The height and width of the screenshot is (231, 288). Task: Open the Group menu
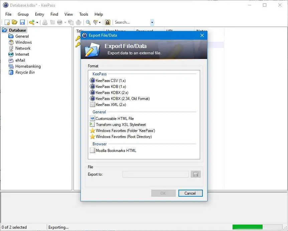[23, 14]
